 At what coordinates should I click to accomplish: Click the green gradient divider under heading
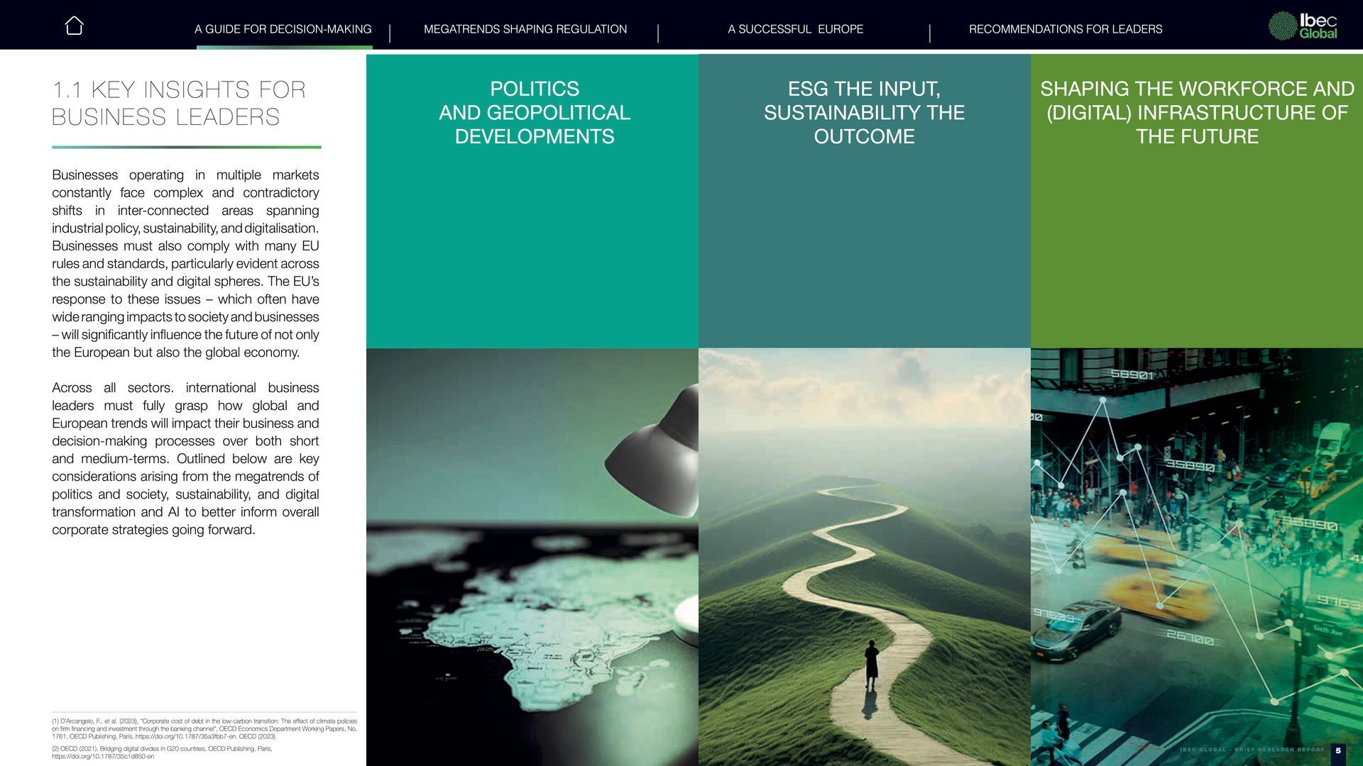[186, 148]
